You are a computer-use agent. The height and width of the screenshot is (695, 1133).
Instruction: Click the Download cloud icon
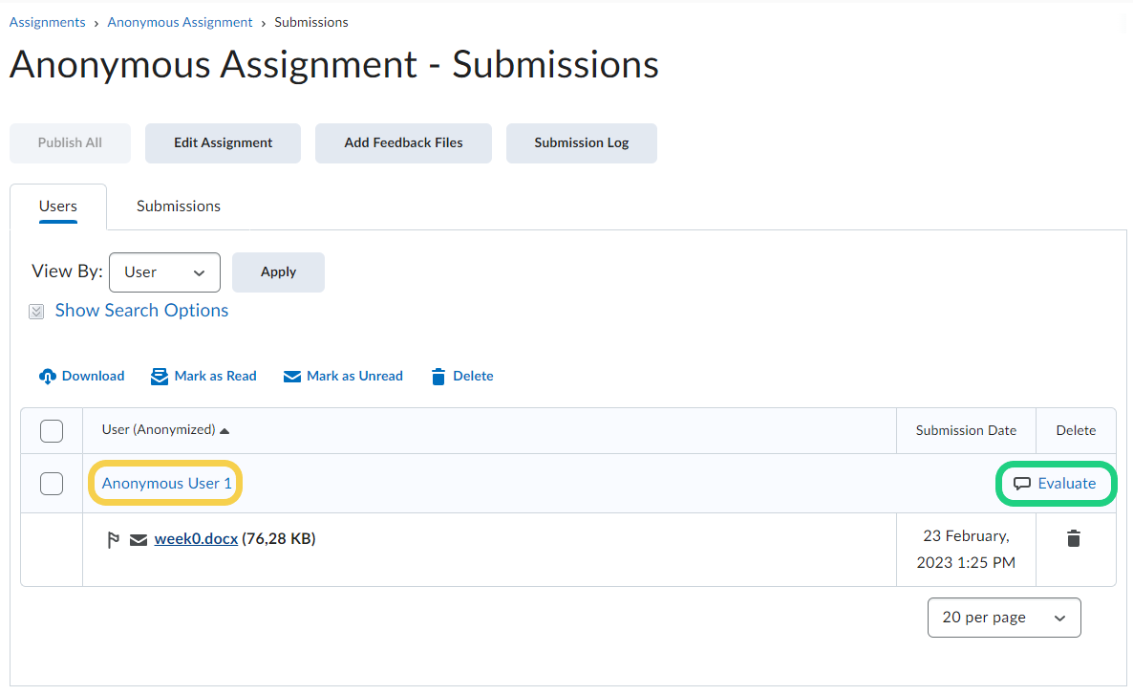click(x=48, y=377)
